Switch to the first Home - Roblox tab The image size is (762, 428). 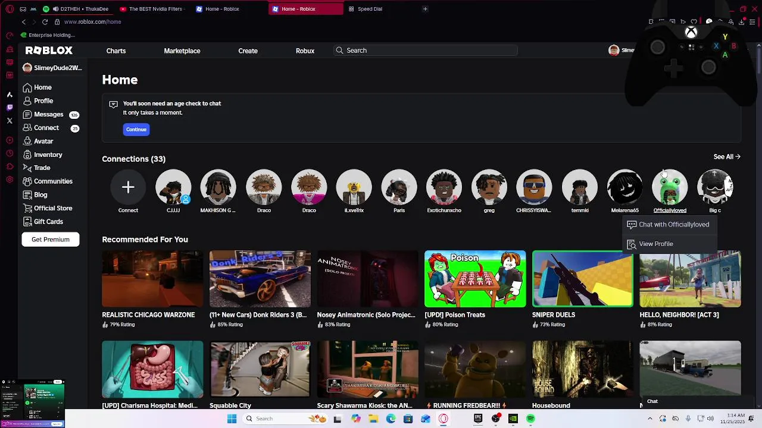pos(229,9)
